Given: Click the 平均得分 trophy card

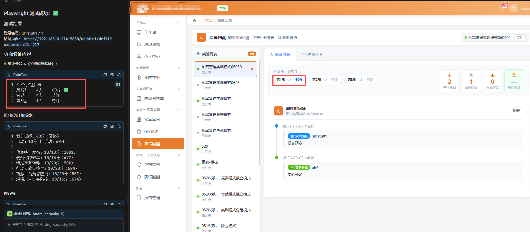Looking at the screenshot, I should (514, 81).
